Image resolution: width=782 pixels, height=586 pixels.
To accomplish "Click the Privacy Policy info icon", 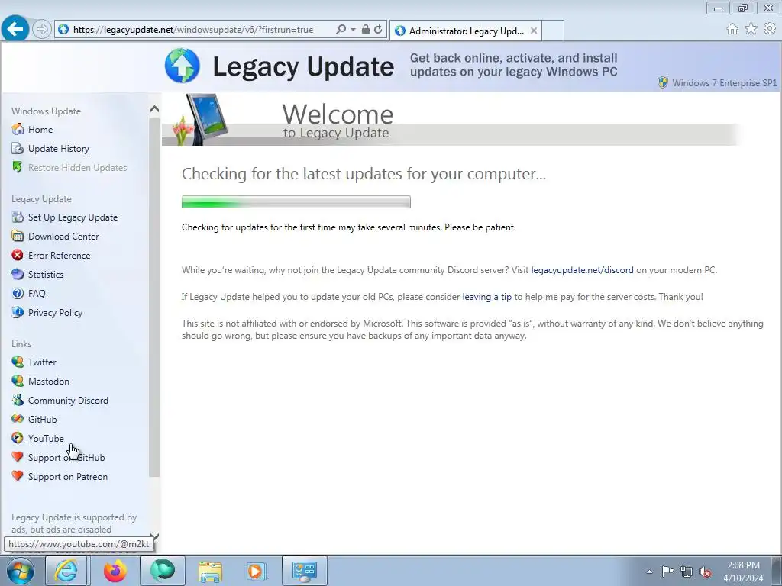I will [x=18, y=312].
